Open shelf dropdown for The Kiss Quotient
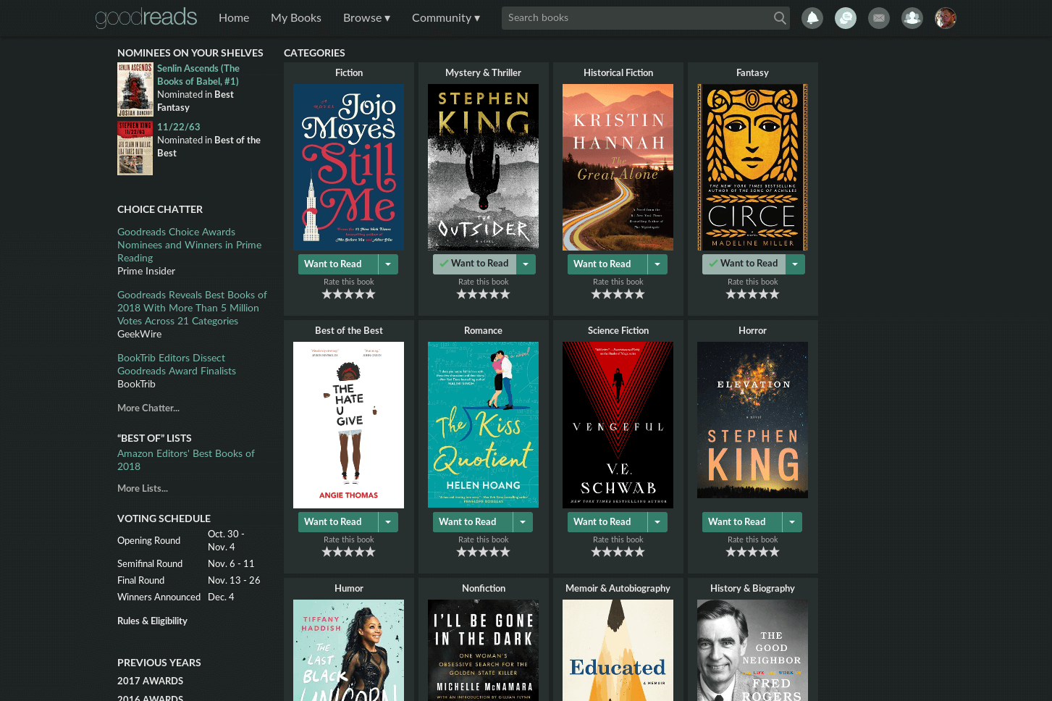 coord(523,522)
